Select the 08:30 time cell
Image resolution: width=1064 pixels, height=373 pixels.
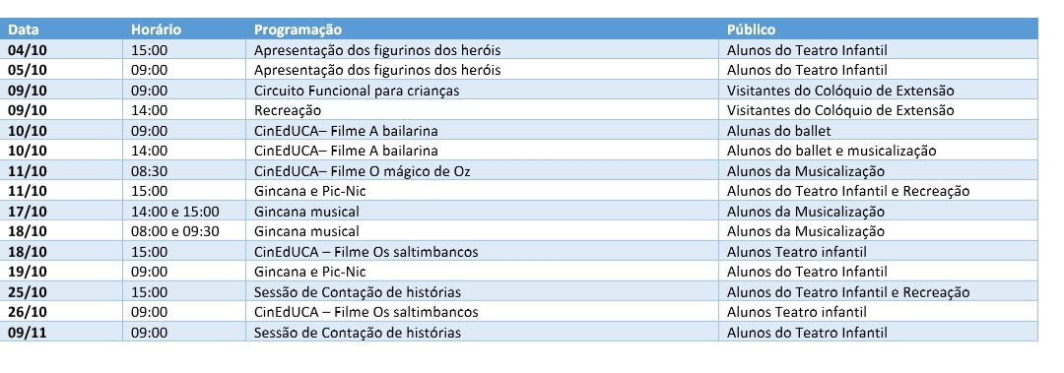coord(184,171)
